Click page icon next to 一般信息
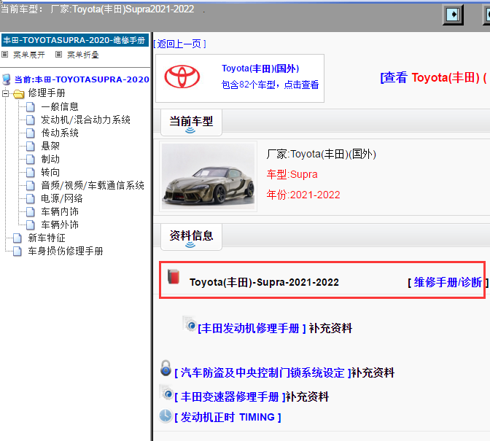 [31, 107]
